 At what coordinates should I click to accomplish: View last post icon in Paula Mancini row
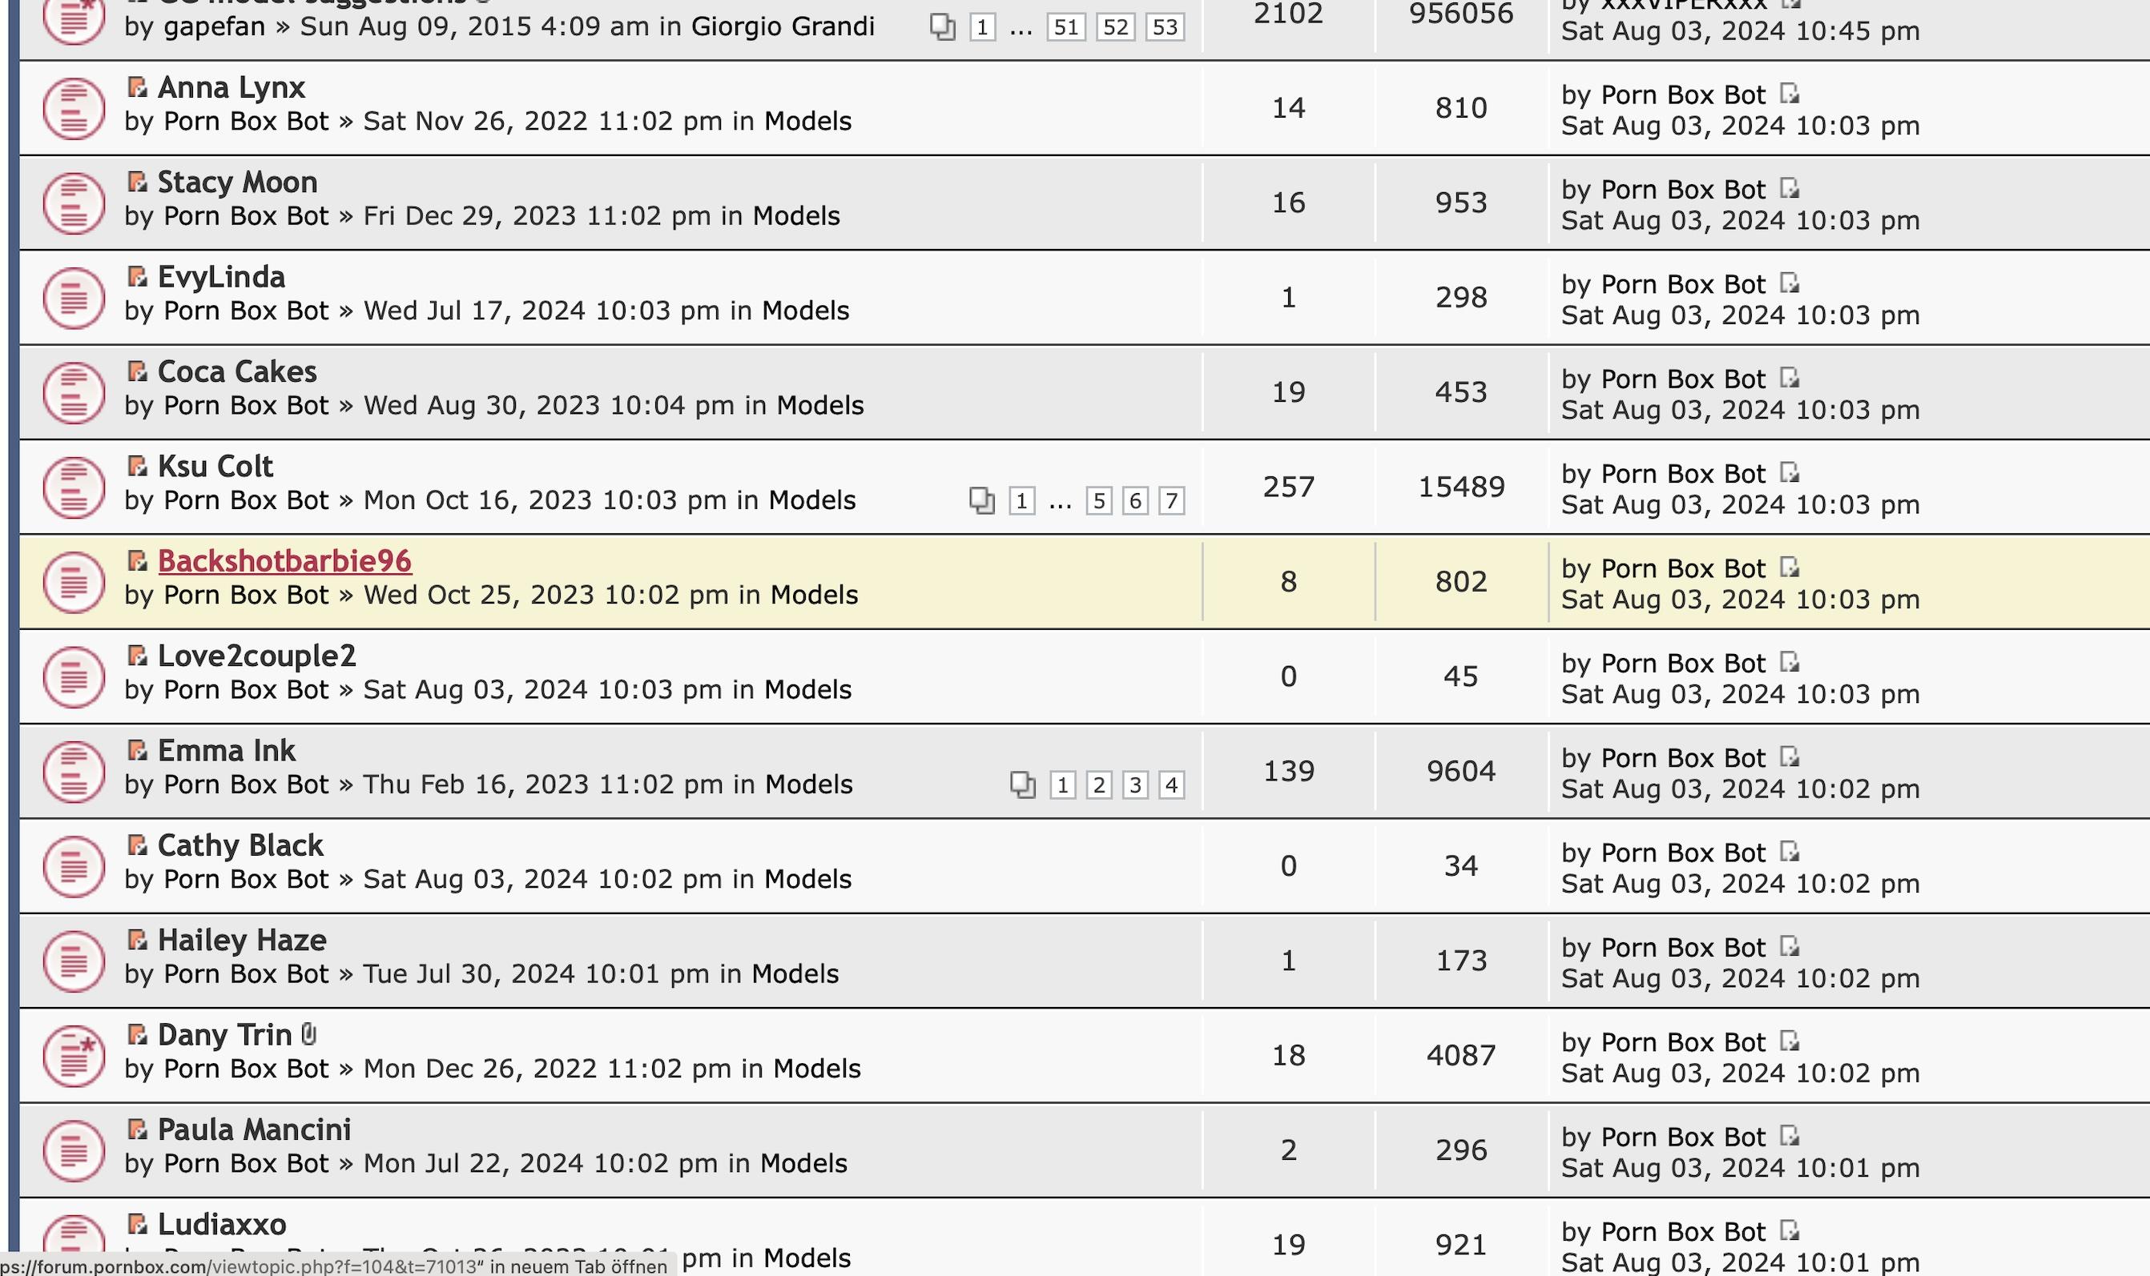[x=1790, y=1136]
